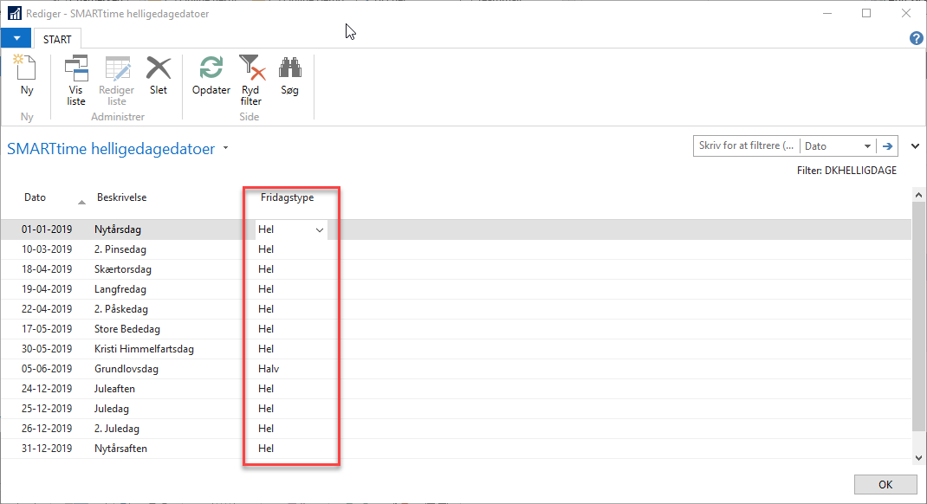Switch to the START ribbon tab
The image size is (927, 504).
pyautogui.click(x=57, y=40)
